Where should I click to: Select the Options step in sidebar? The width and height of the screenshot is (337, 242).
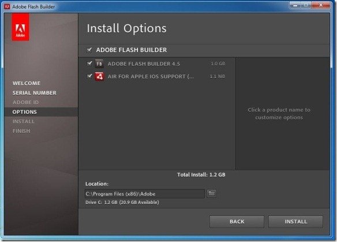pyautogui.click(x=24, y=112)
